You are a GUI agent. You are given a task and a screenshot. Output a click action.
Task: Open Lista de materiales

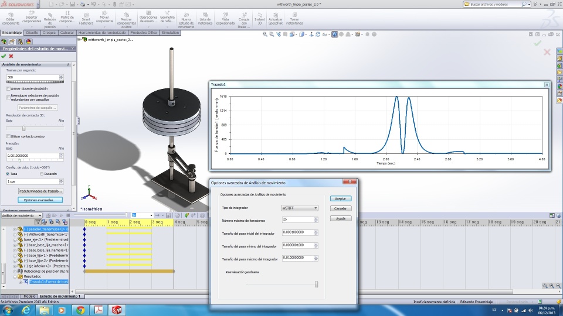pos(205,19)
